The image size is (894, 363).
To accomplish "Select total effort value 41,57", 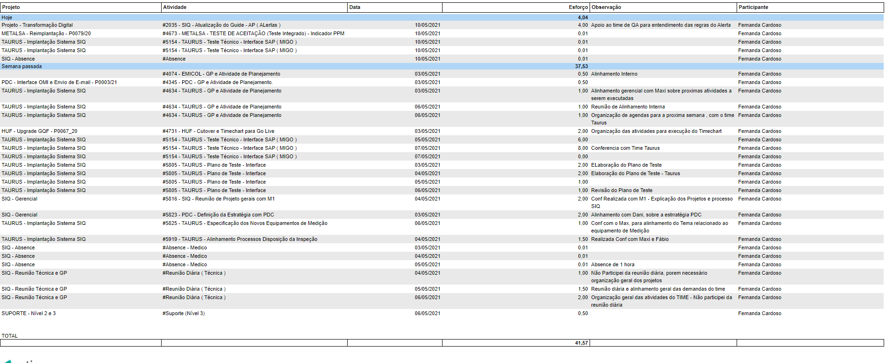I will click(x=581, y=343).
